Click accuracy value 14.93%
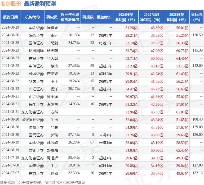 pyautogui.click(x=74, y=104)
